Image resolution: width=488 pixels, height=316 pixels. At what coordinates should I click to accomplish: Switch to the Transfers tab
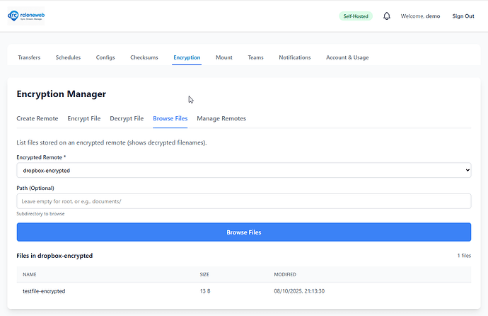(29, 57)
